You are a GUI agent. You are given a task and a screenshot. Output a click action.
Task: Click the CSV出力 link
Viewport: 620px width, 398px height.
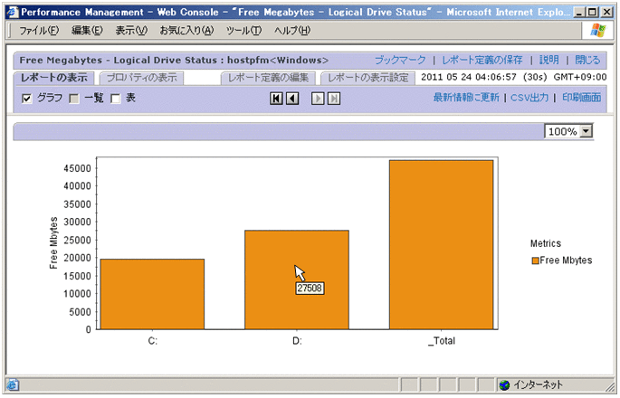pos(529,98)
